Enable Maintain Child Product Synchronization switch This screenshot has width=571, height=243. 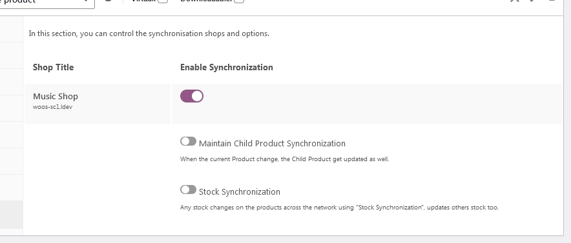click(x=188, y=141)
